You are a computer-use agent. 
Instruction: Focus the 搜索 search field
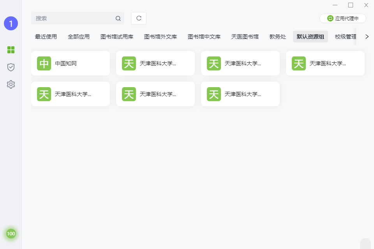point(78,18)
